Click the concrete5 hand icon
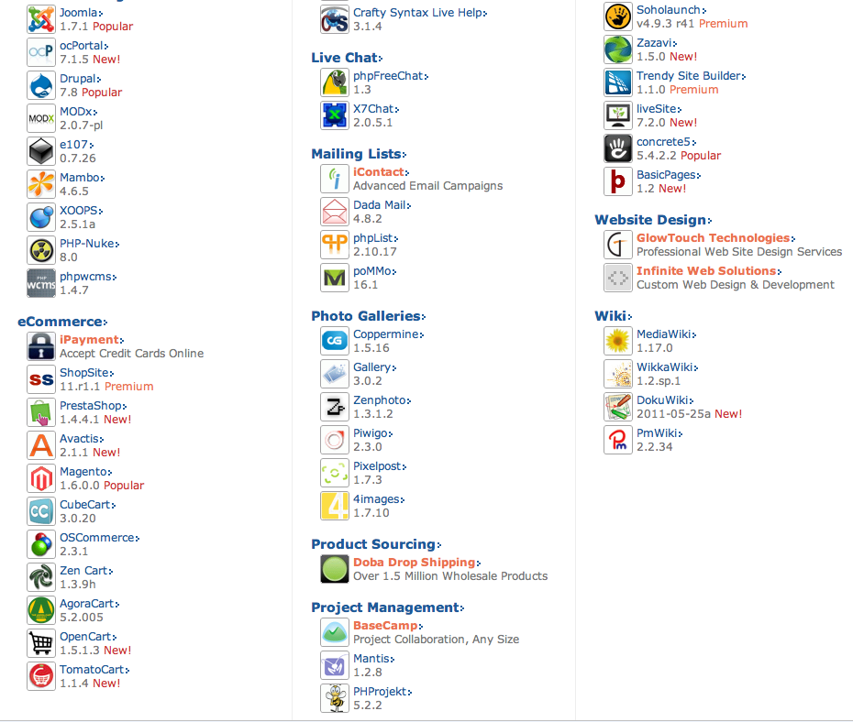Screen dimensions: 853x722 click(618, 148)
